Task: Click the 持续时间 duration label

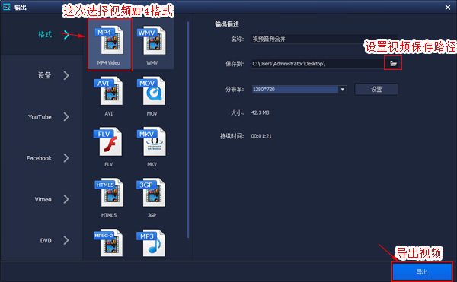Action: [x=232, y=136]
